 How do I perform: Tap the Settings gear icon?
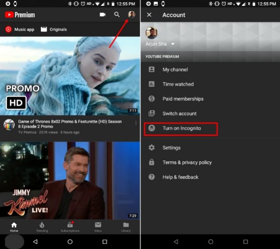pyautogui.click(x=152, y=147)
